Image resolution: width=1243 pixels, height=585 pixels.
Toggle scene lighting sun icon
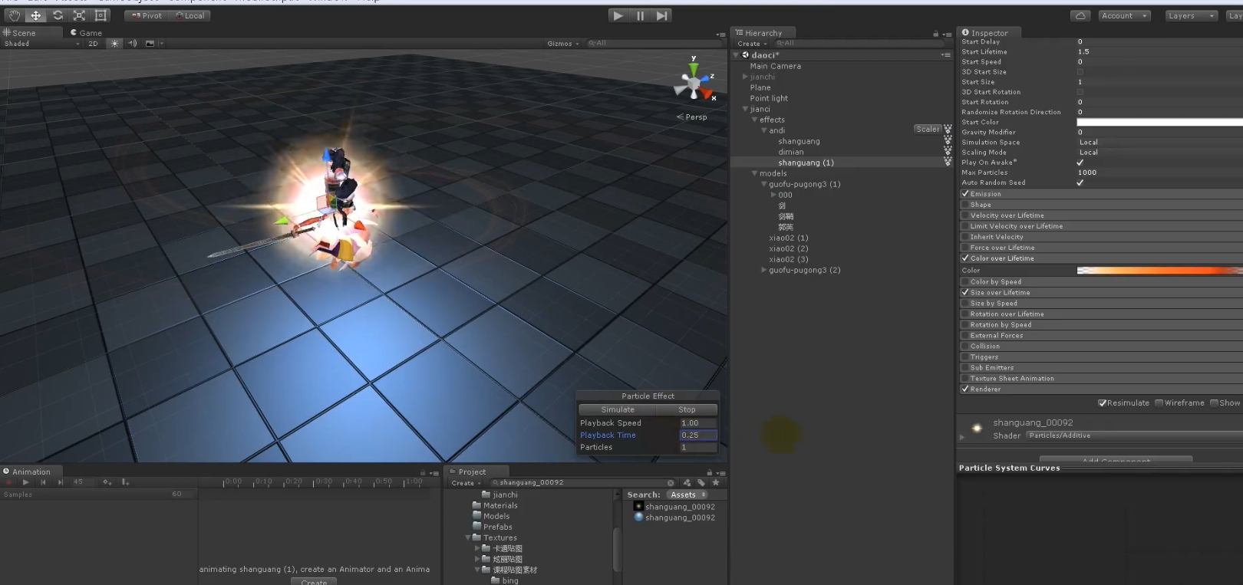(114, 44)
